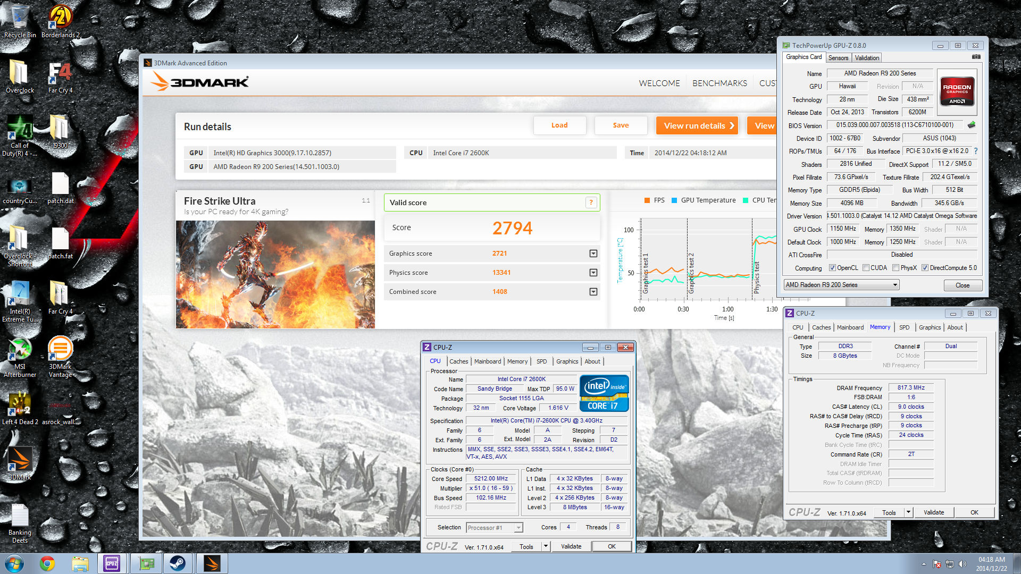1021x574 pixels.
Task: Go to 3DMark BENCHMARKS section
Action: tap(719, 83)
